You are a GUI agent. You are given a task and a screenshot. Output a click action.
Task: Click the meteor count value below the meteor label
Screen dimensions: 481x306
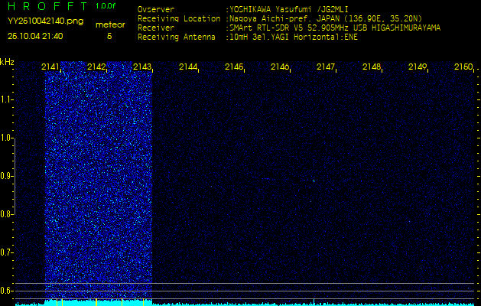[109, 36]
